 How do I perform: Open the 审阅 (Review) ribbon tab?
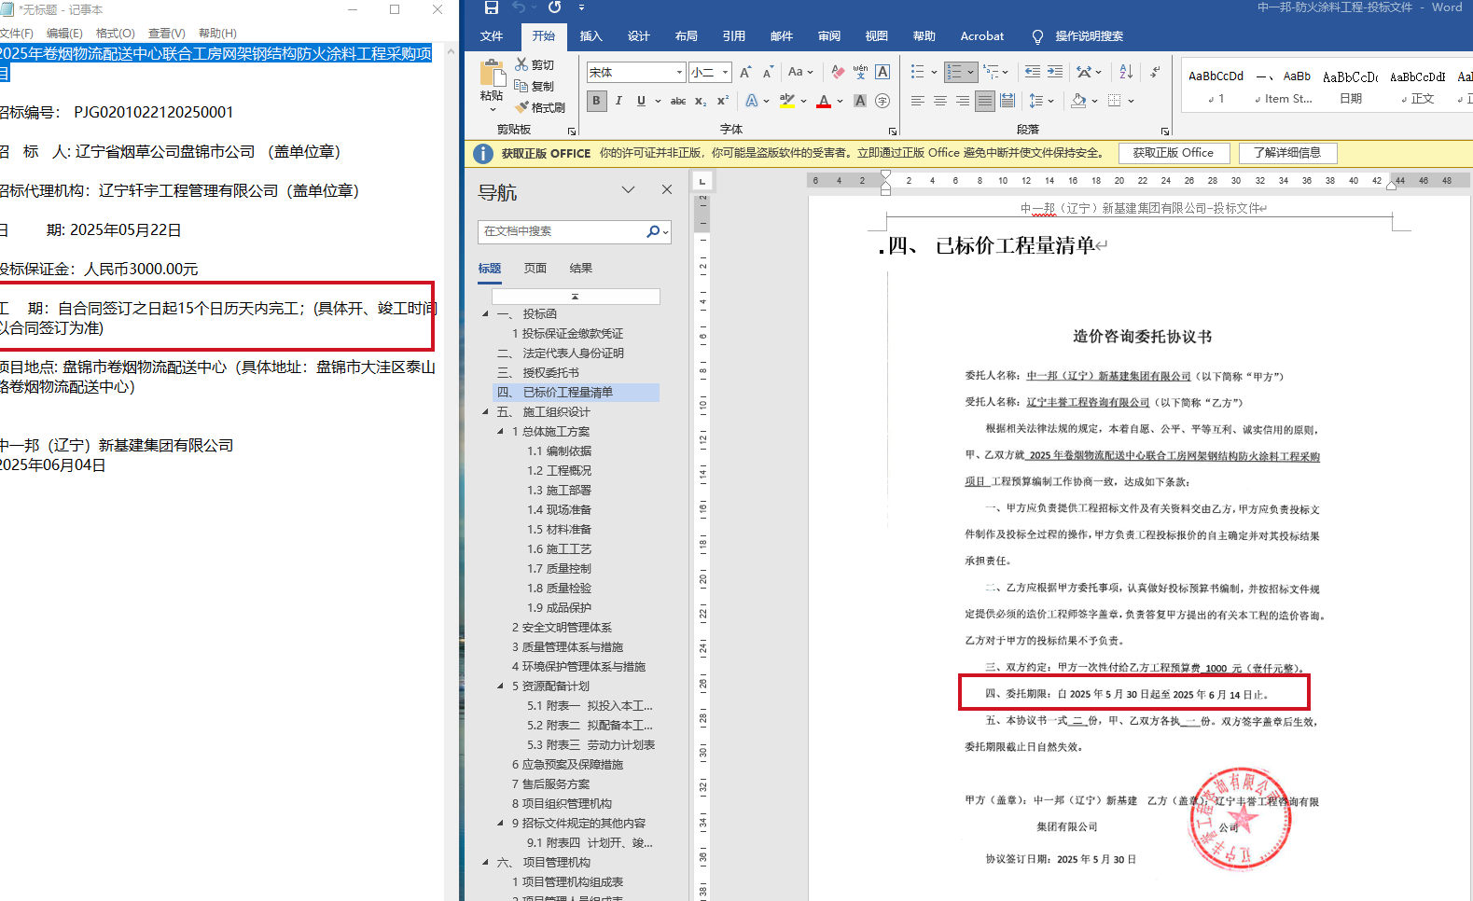point(829,36)
